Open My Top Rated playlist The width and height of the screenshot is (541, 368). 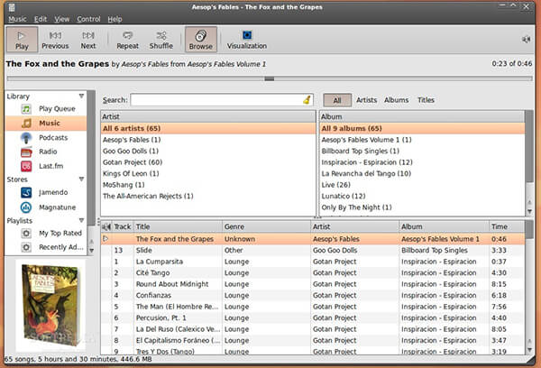coord(46,233)
